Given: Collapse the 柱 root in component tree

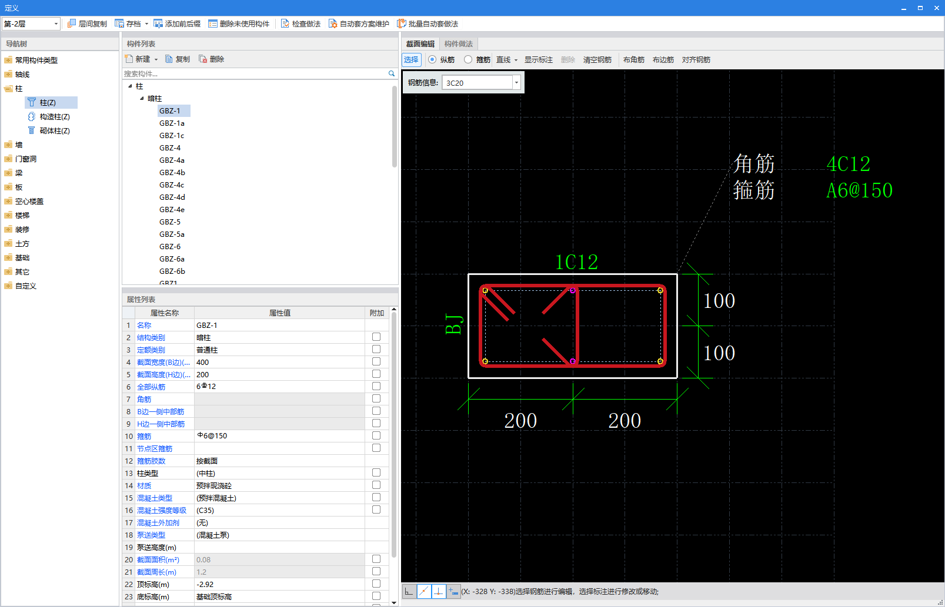Looking at the screenshot, I should [x=130, y=86].
